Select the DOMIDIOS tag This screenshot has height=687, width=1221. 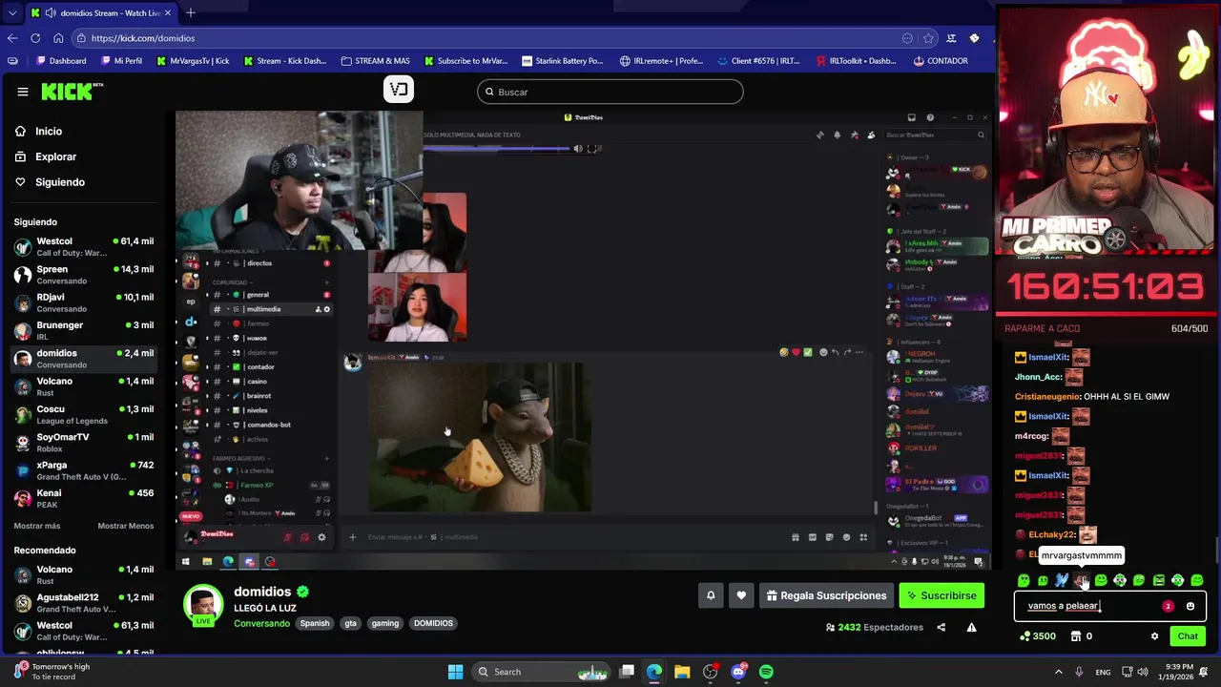click(433, 623)
